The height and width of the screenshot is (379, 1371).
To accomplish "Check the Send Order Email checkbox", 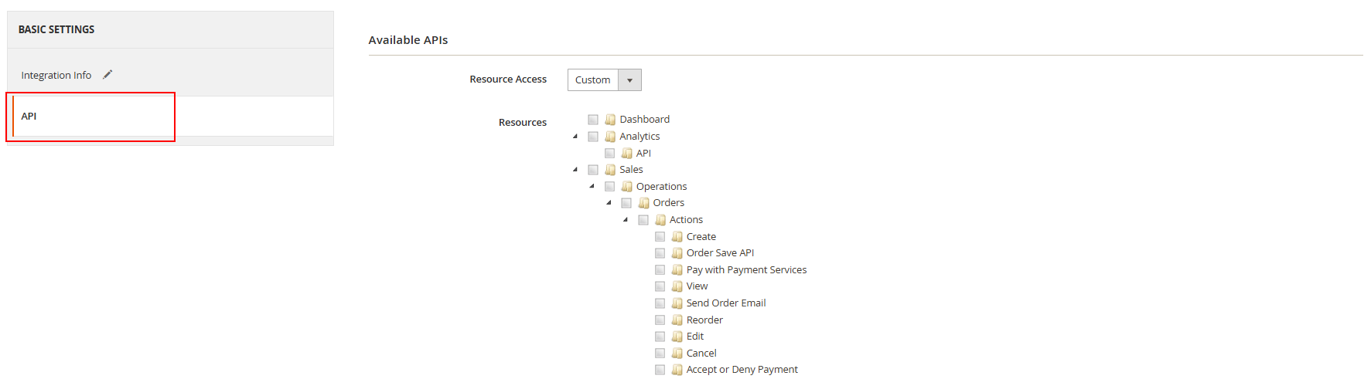I will click(660, 303).
